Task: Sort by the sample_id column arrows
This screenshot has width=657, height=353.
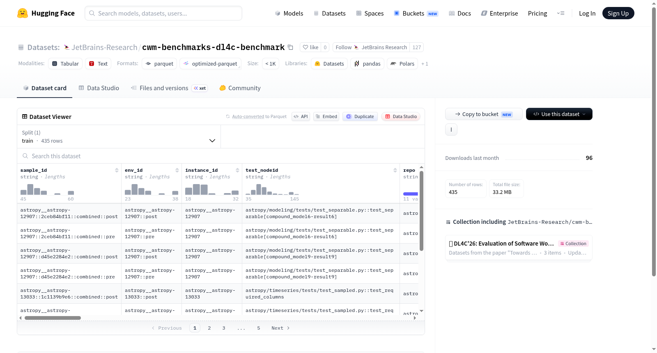Action: pyautogui.click(x=117, y=170)
